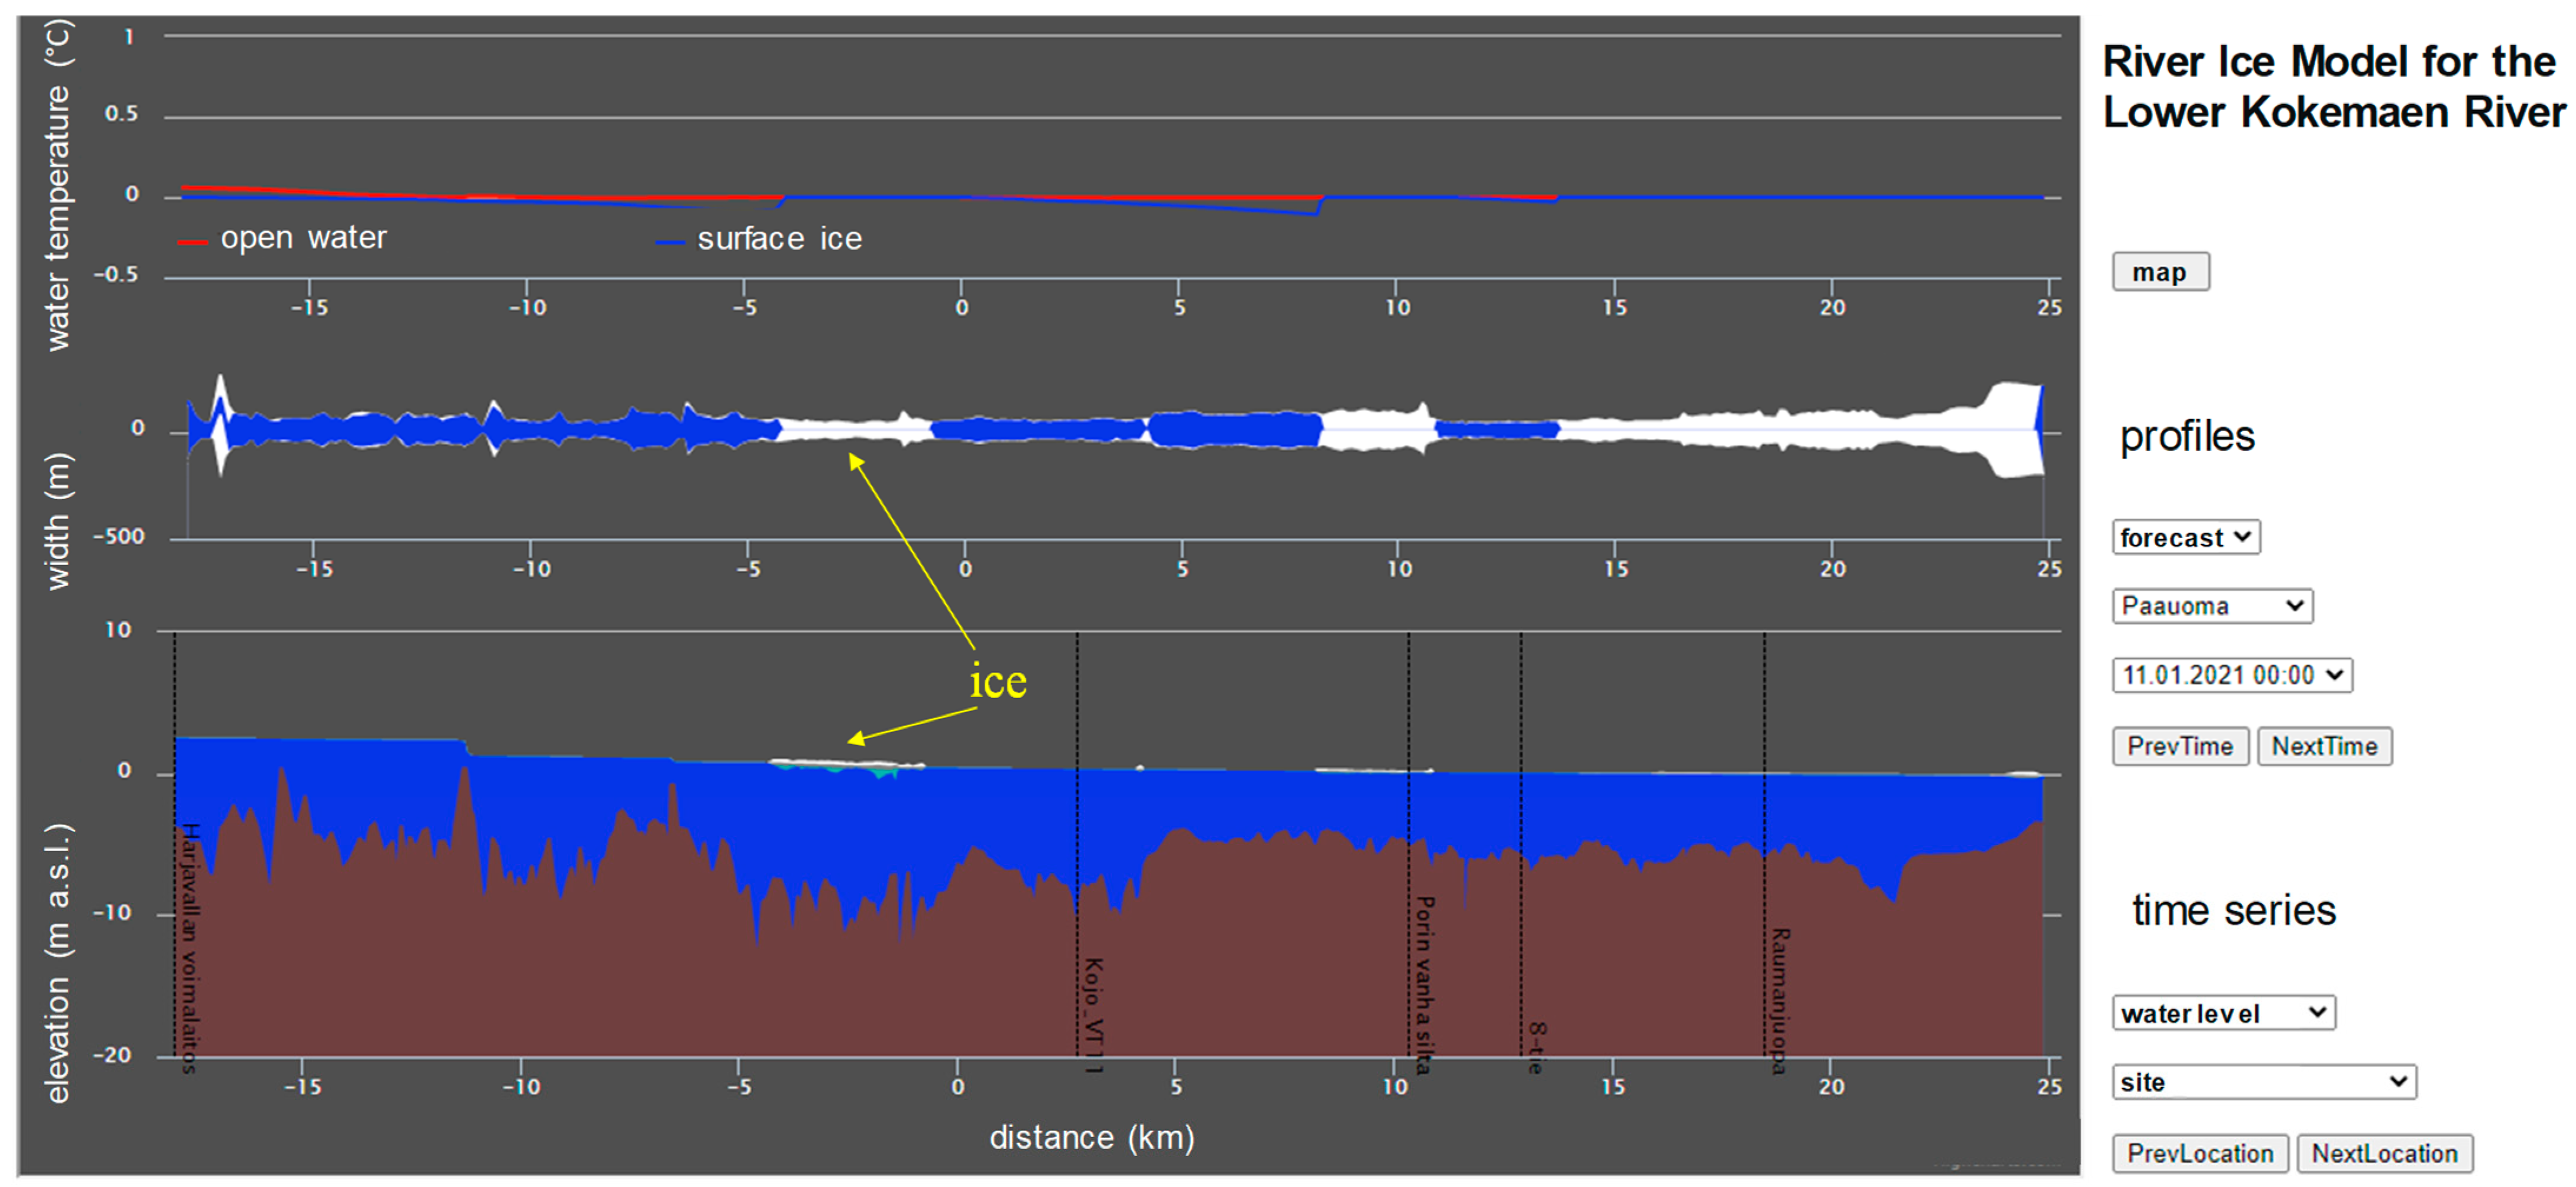The image size is (2576, 1187).
Task: Open the 11.01.2021 00:00 time dropdown
Action: pyautogui.click(x=2231, y=675)
